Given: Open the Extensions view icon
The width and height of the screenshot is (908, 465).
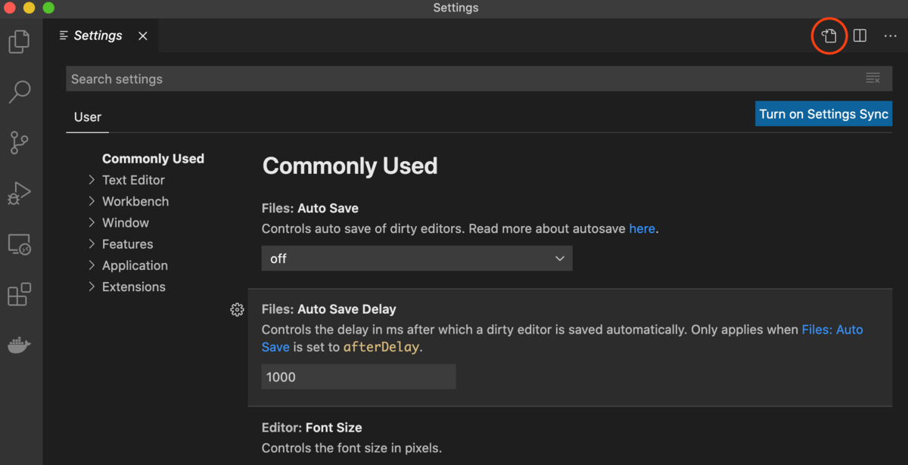Looking at the screenshot, I should (19, 295).
